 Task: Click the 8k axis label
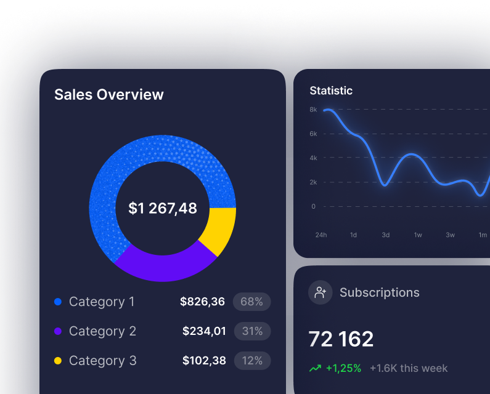pyautogui.click(x=313, y=110)
